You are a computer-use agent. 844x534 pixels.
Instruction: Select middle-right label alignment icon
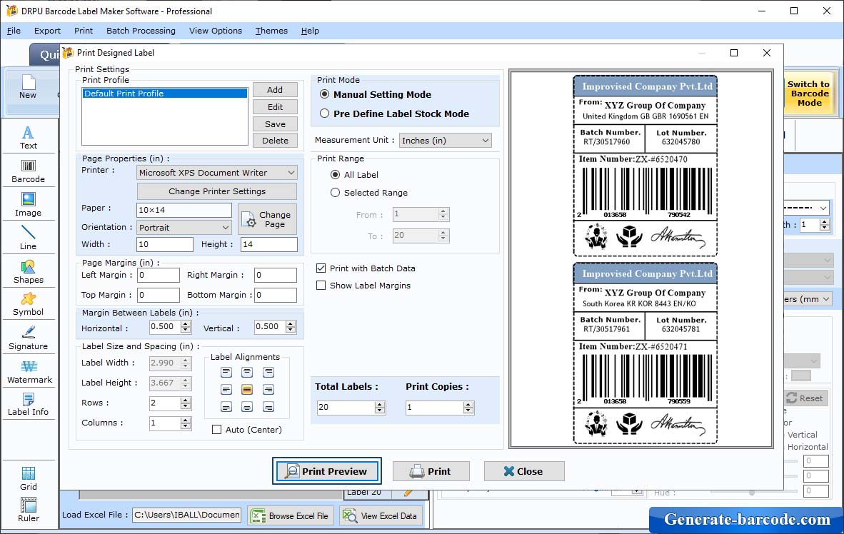268,389
